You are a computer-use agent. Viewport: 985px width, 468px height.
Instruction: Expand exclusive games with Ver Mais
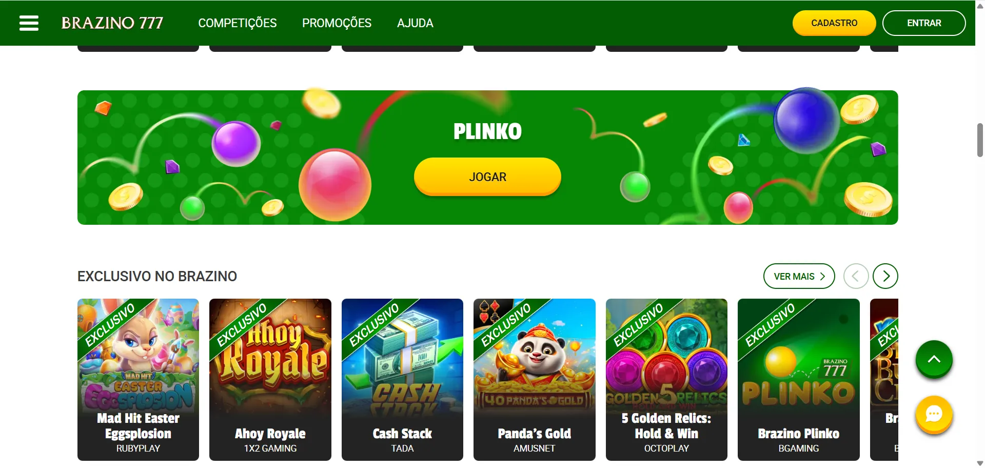tap(799, 276)
